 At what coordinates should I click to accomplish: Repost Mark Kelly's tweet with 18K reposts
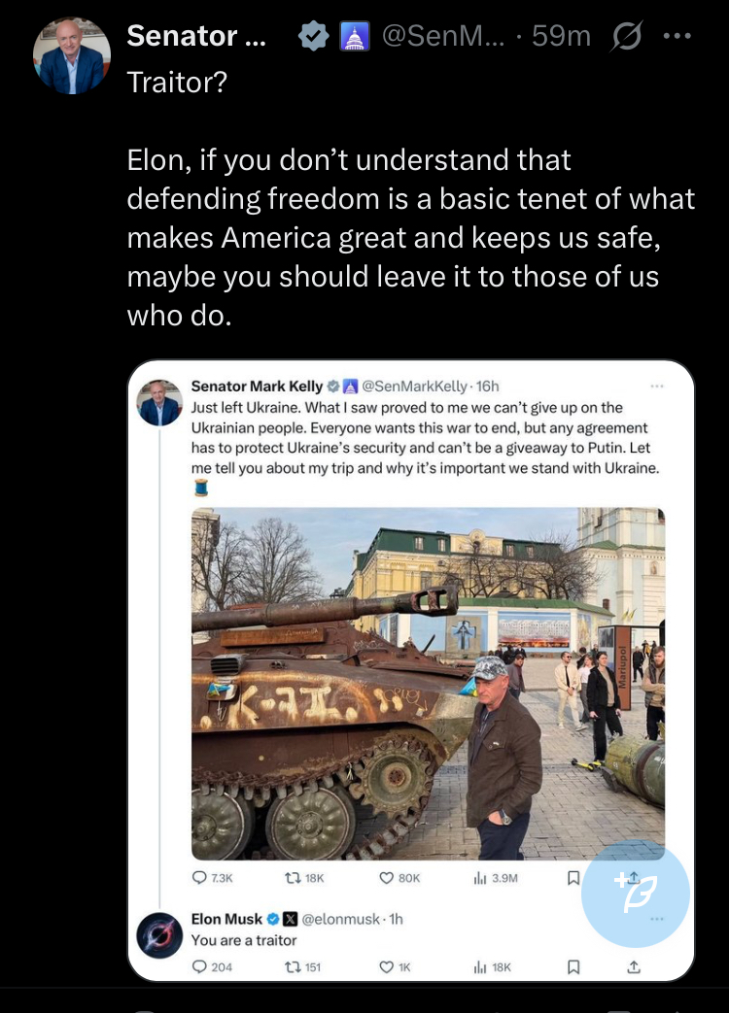(x=290, y=878)
